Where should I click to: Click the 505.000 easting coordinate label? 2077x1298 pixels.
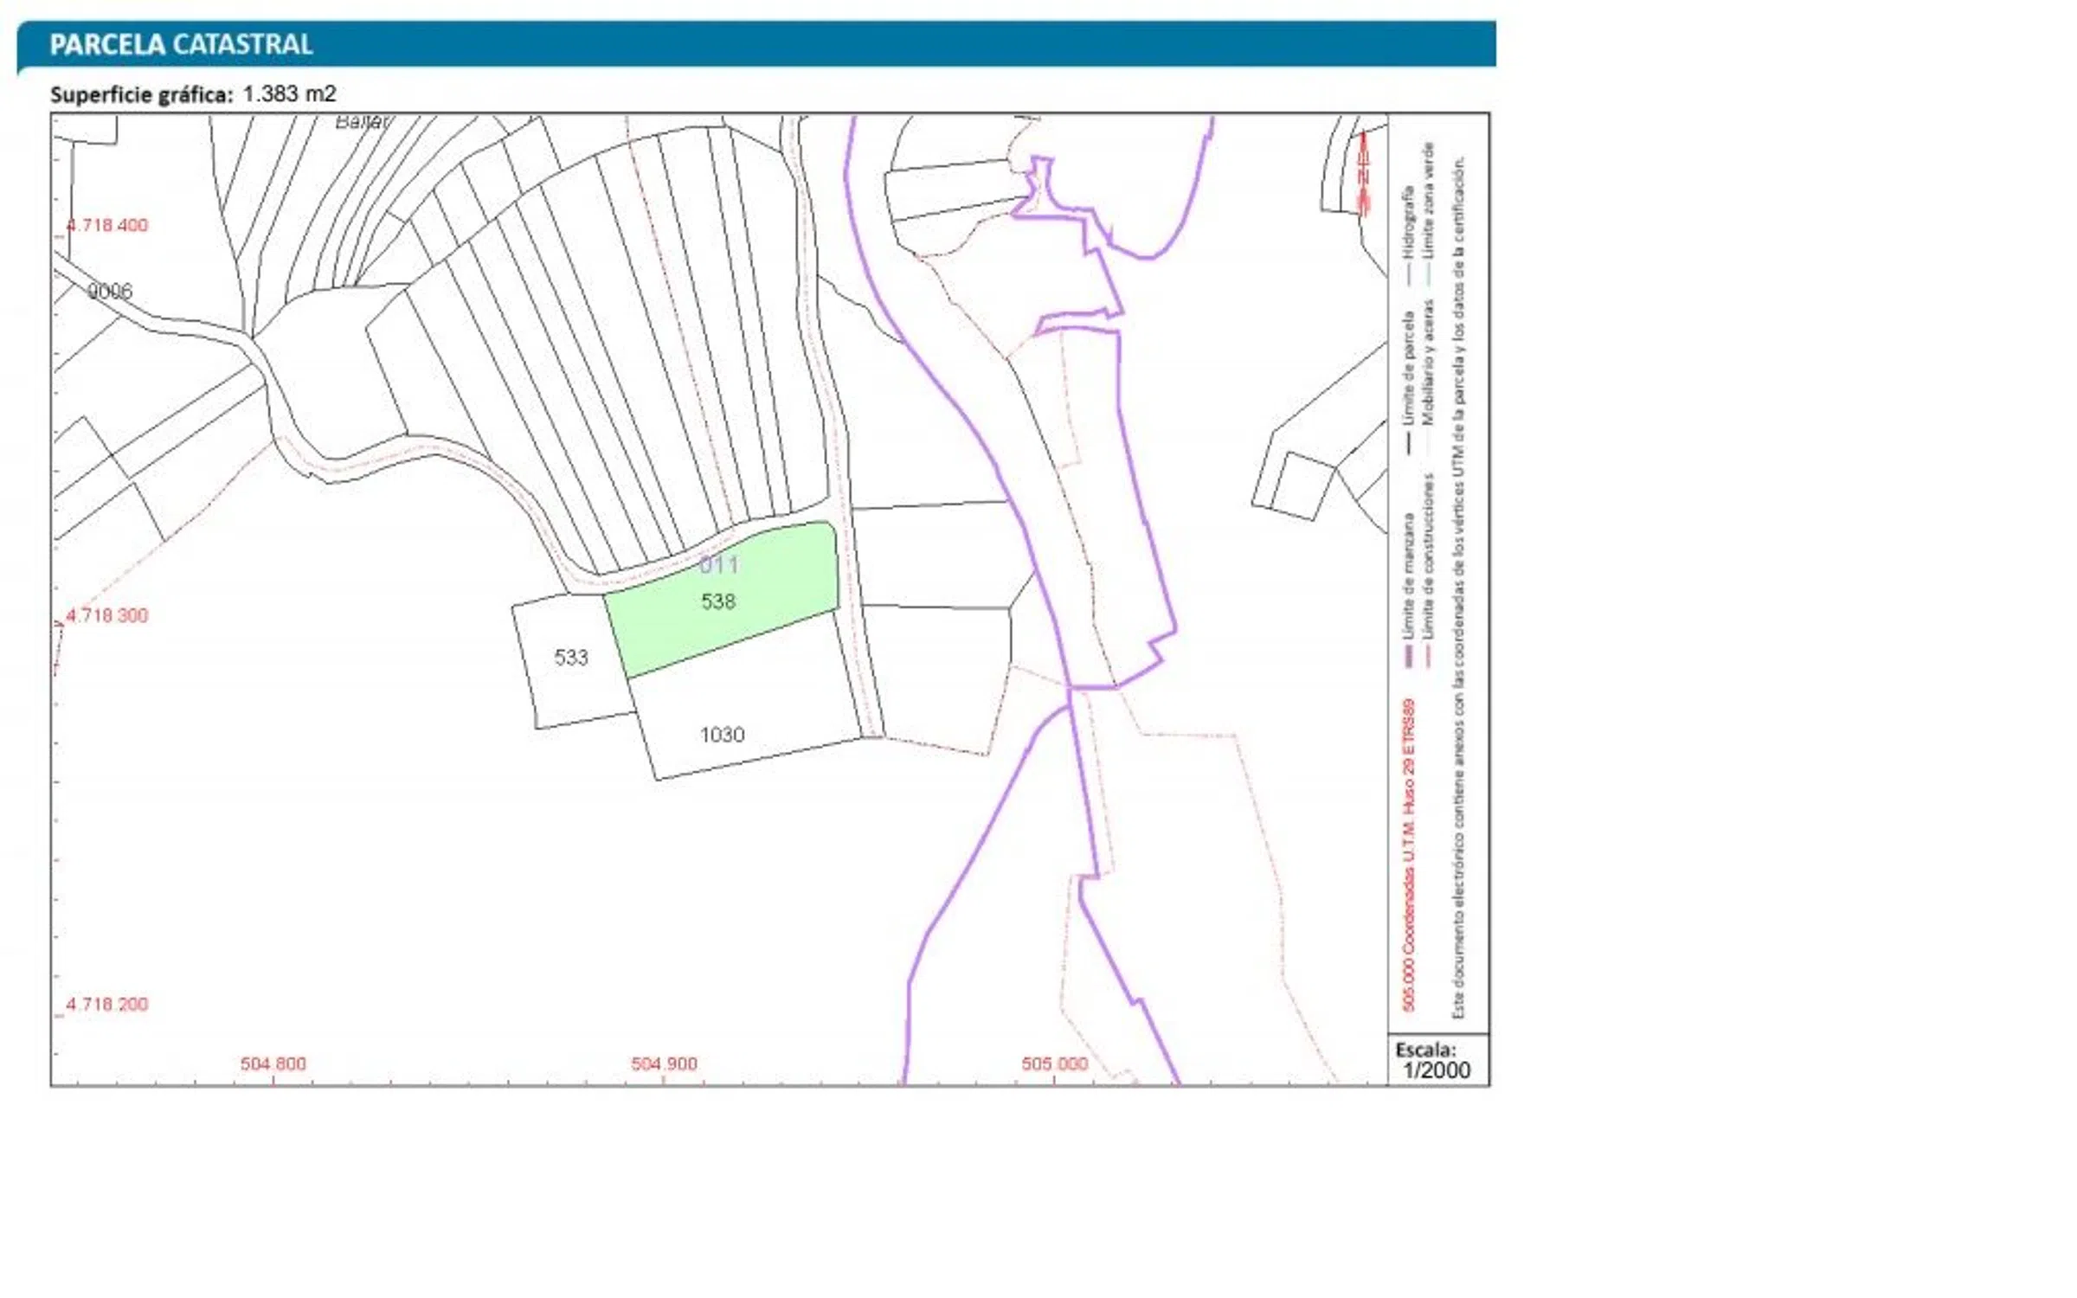1054,1063
